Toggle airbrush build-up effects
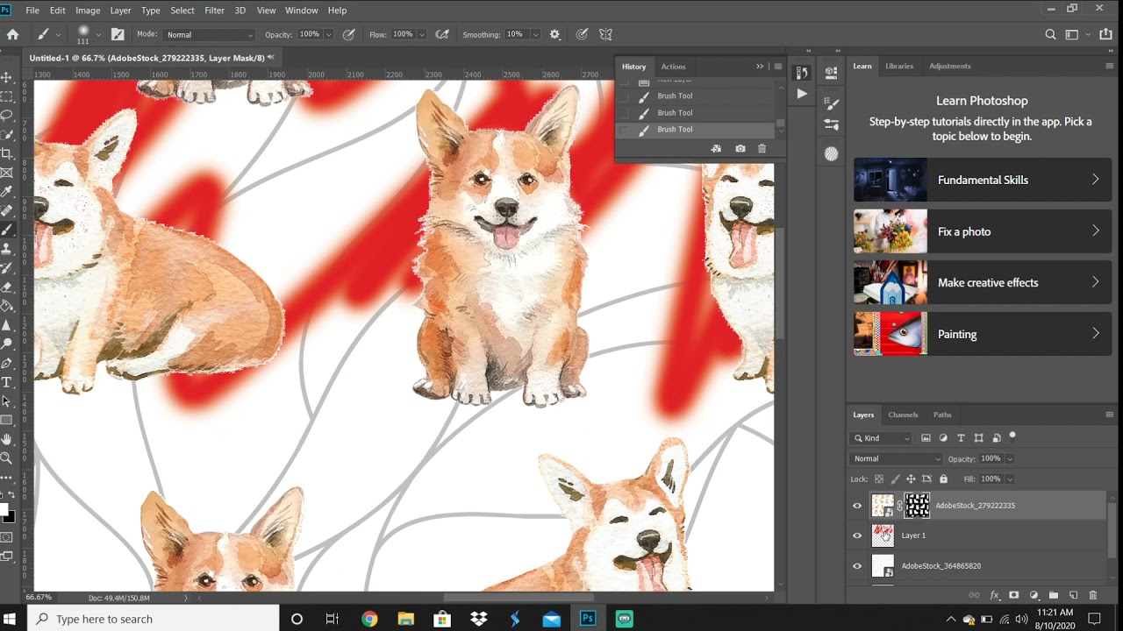1123x631 pixels. (x=442, y=34)
